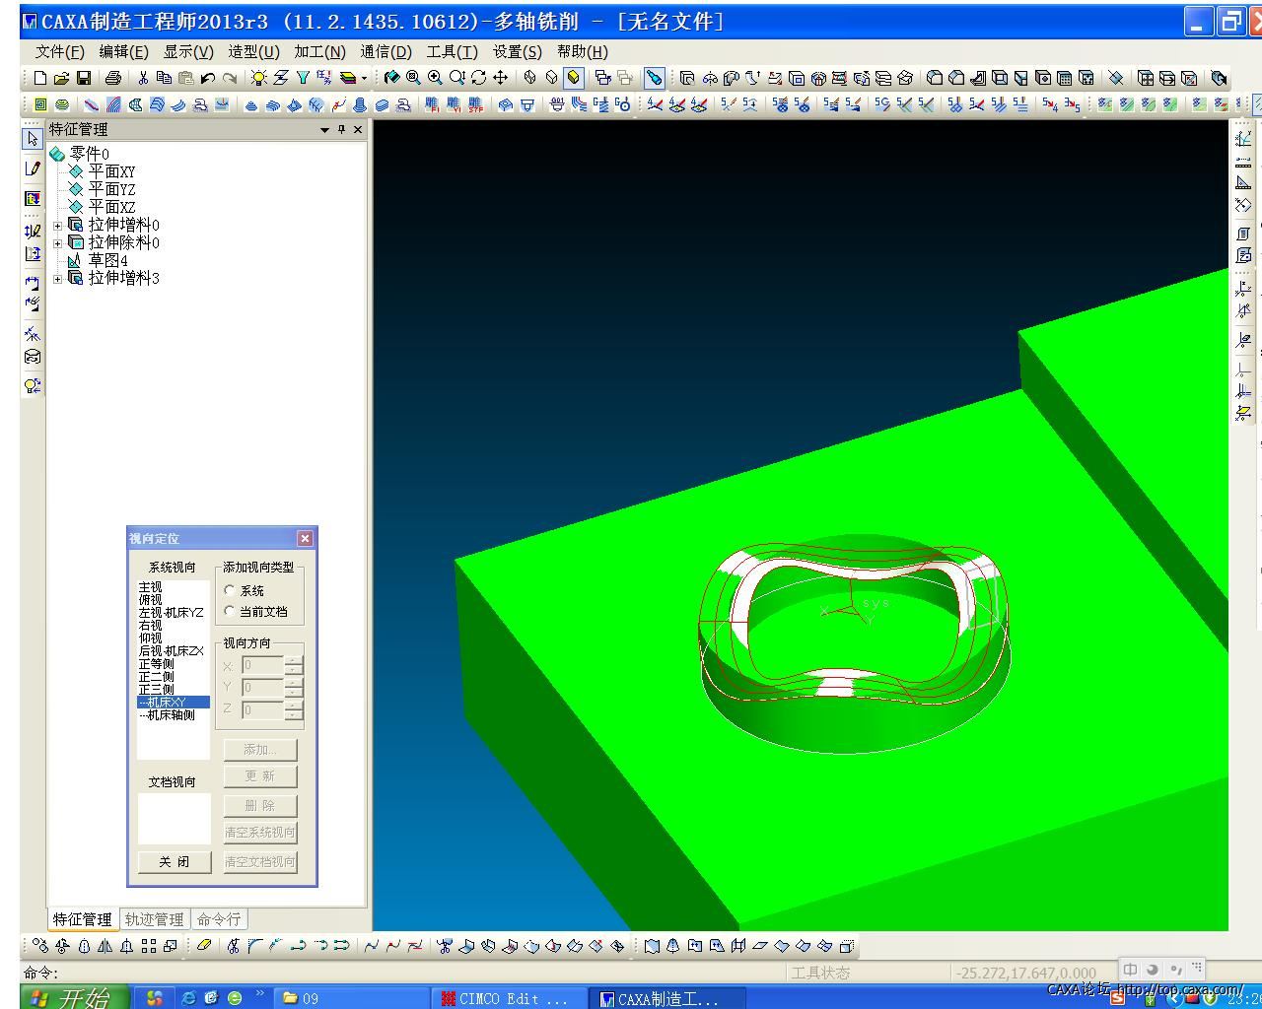Screen dimensions: 1262x1009
Task: Select the pan view four-arrow icon
Action: point(501,78)
